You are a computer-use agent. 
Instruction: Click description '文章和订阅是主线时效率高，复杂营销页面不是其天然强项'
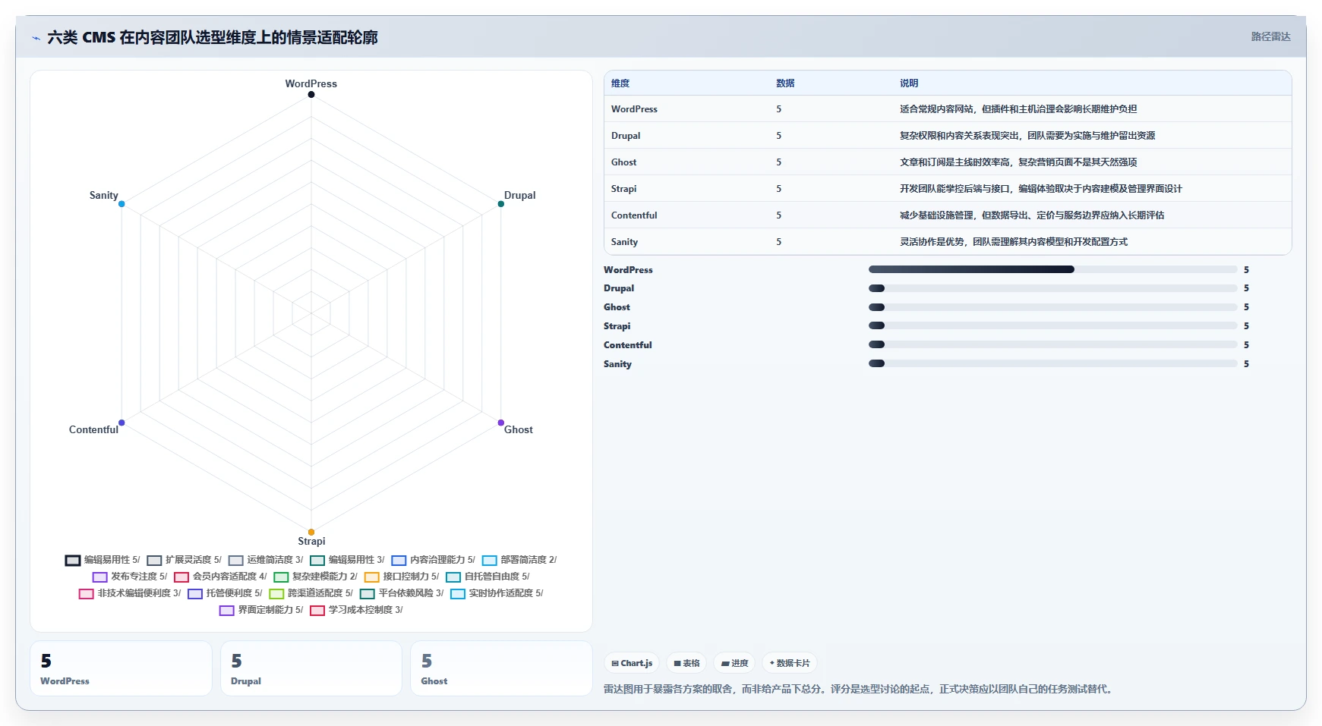pos(1018,162)
